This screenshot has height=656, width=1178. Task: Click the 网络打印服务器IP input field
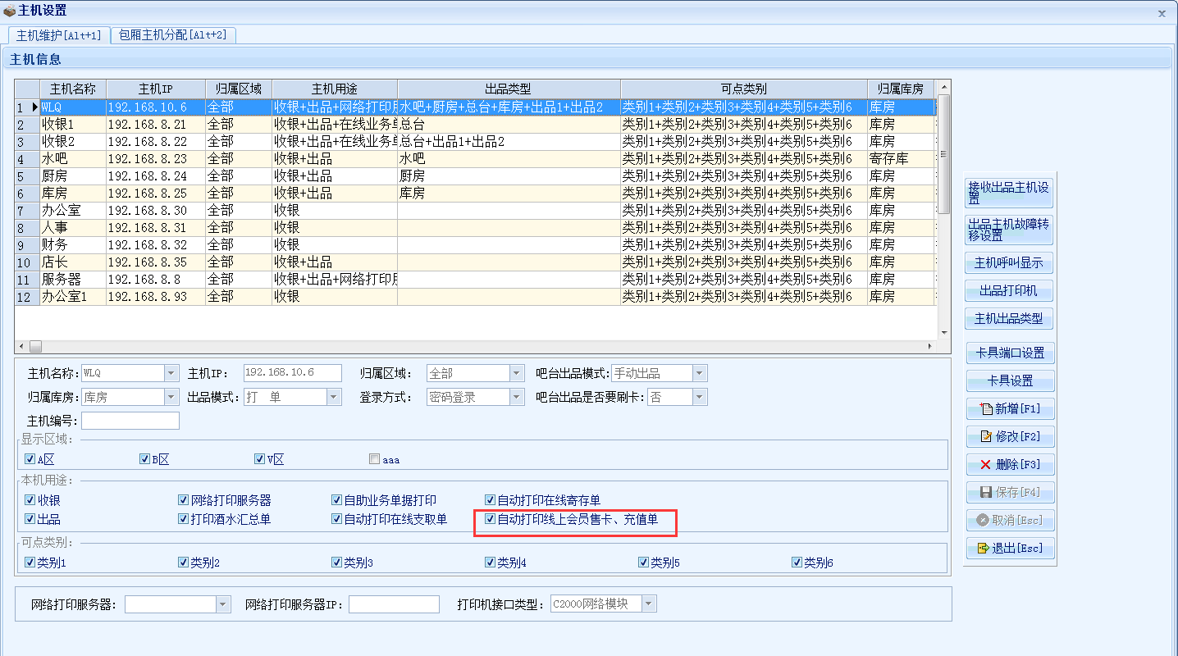[x=394, y=604]
